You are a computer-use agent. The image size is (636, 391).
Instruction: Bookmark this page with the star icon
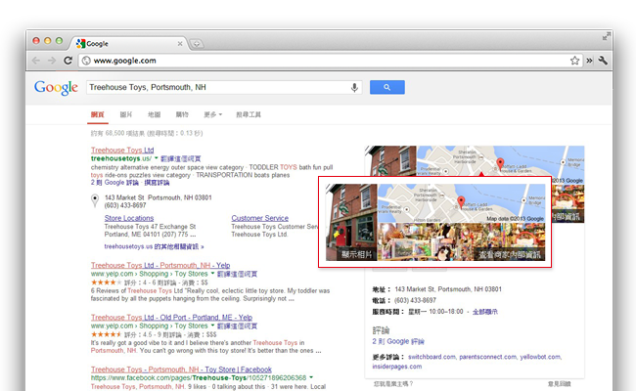(574, 61)
